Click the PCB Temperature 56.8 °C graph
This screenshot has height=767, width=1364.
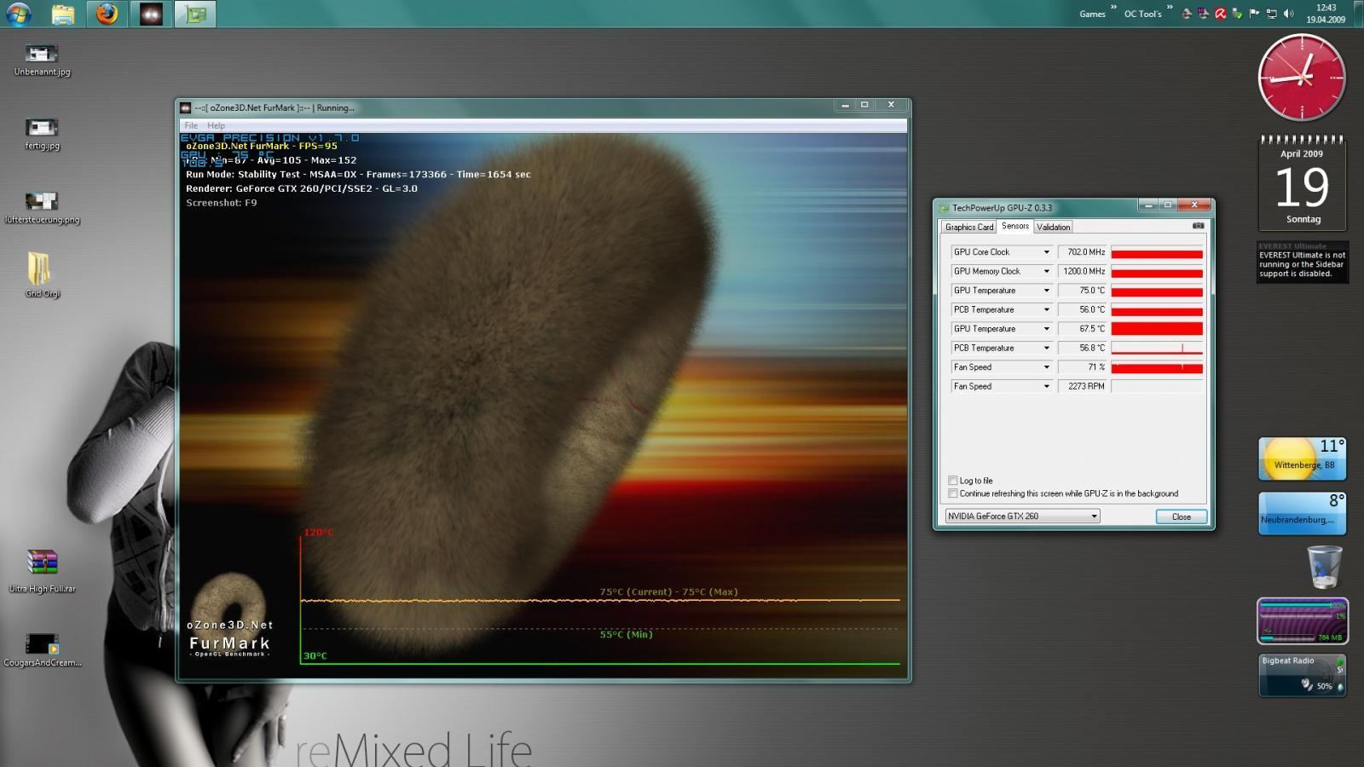pyautogui.click(x=1157, y=348)
